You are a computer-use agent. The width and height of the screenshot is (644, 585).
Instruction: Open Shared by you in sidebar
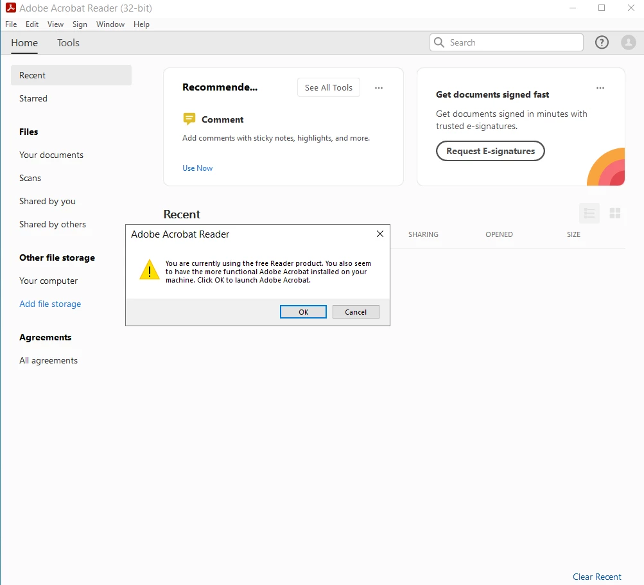(48, 201)
